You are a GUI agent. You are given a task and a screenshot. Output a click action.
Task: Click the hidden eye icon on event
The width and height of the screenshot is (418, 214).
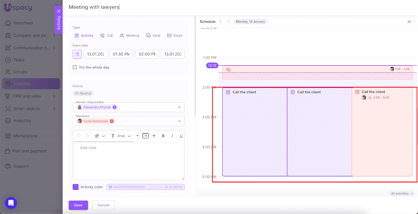228,69
